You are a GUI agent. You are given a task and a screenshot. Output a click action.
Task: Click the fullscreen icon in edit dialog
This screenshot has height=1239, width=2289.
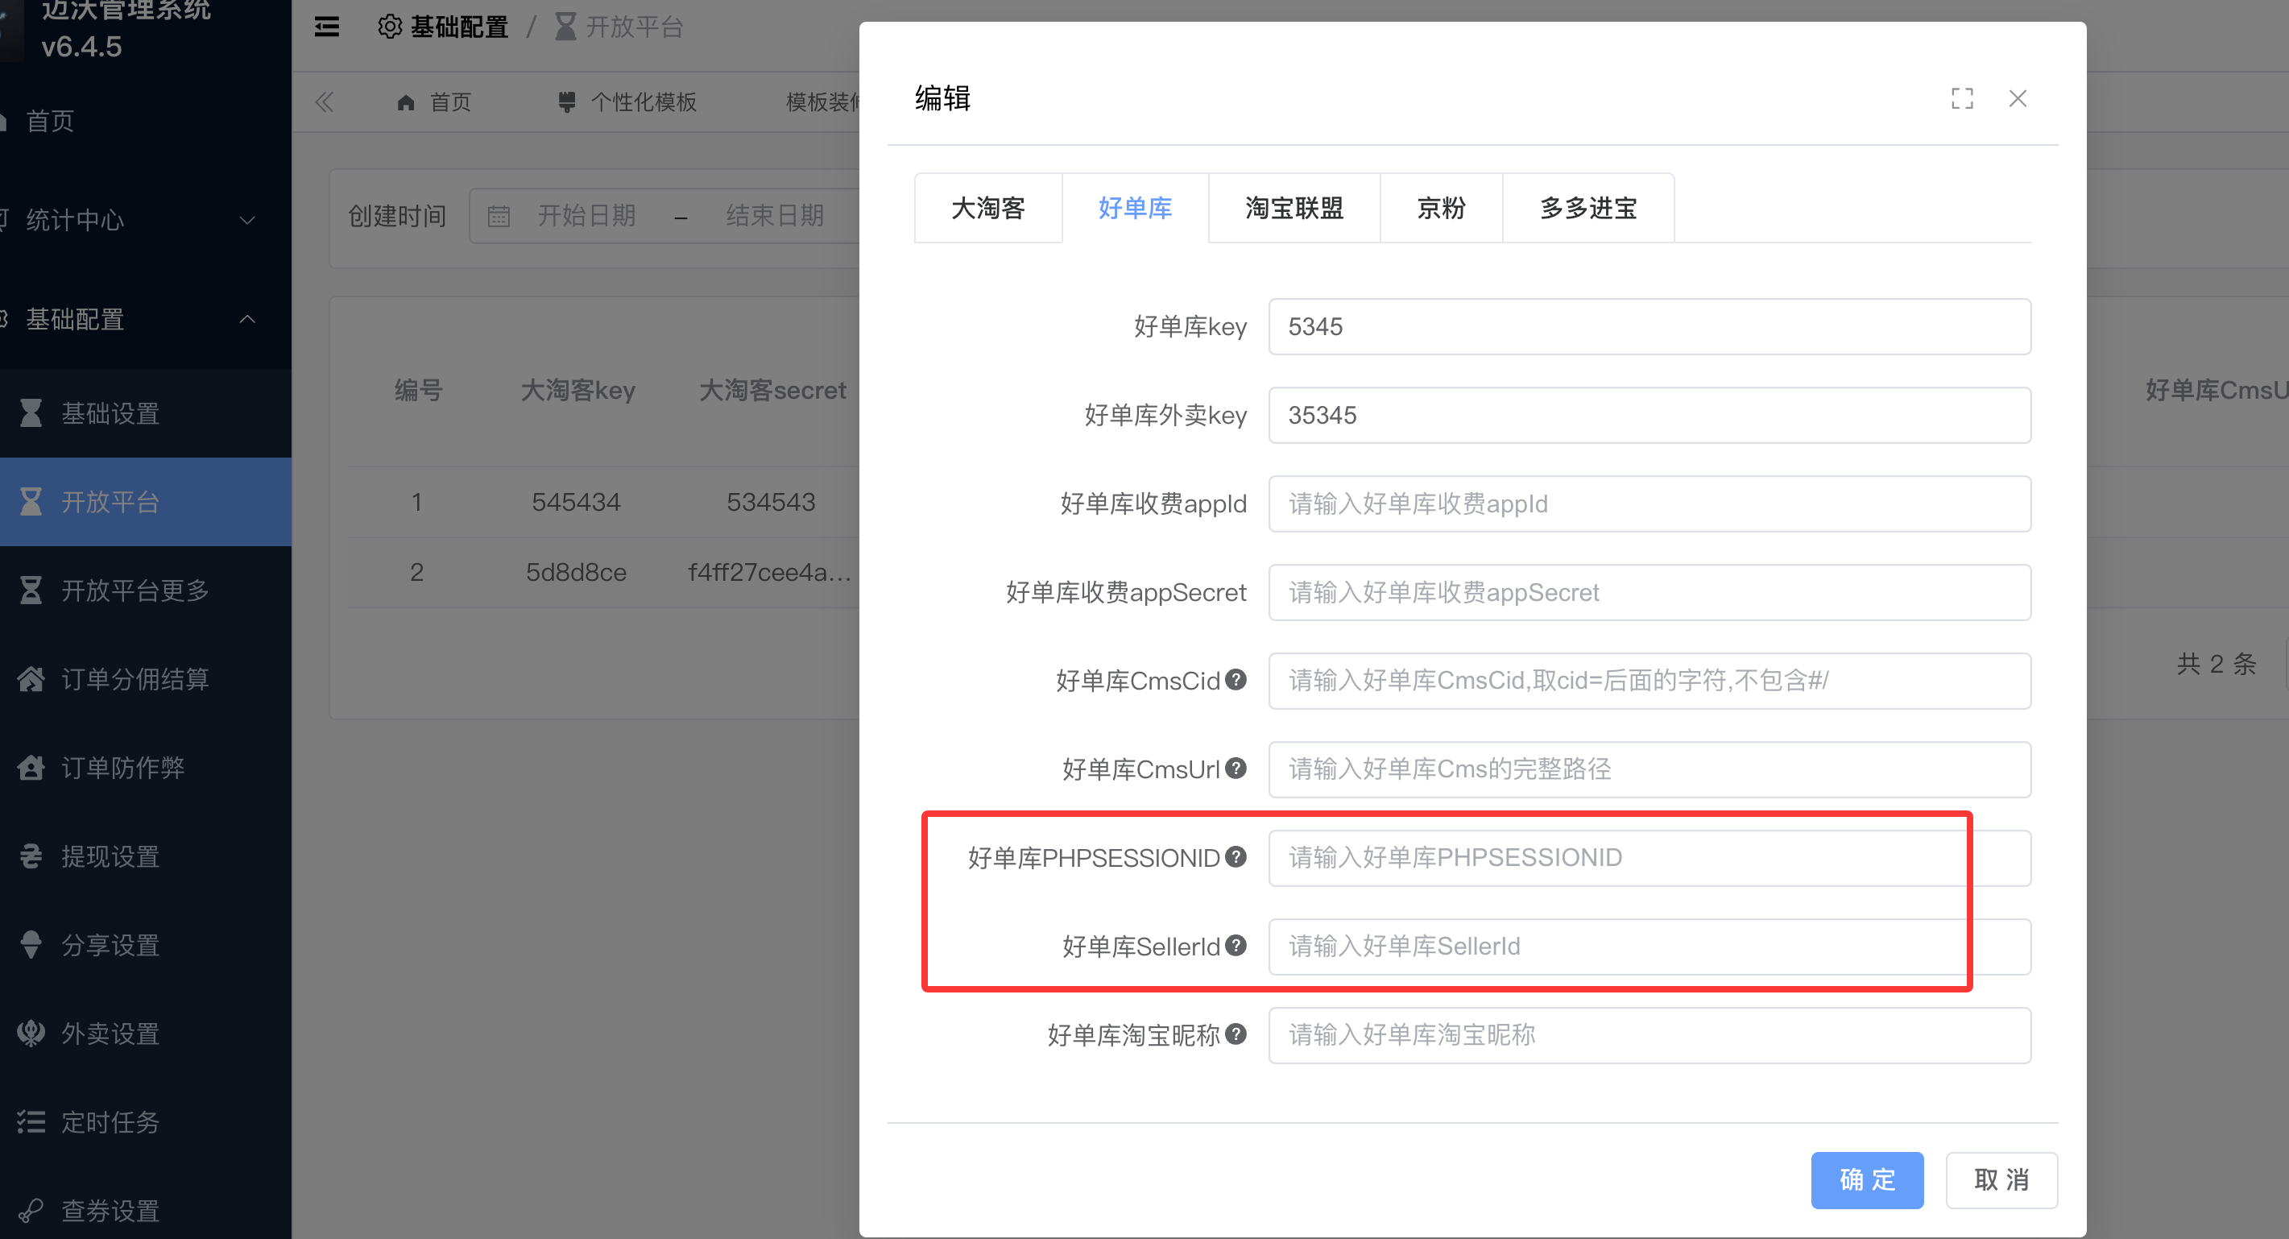1962,98
